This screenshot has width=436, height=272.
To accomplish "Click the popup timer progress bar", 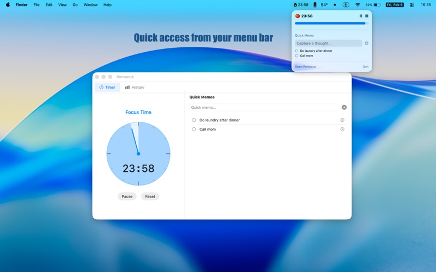I will point(332,23).
